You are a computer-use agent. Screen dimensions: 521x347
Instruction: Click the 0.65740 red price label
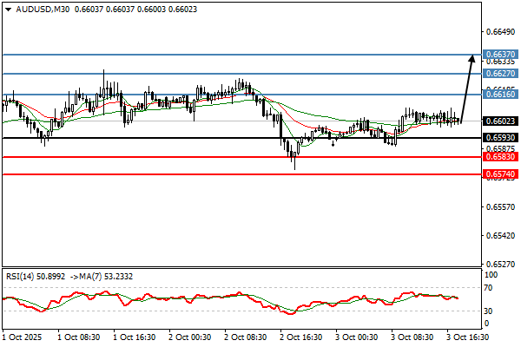(500, 174)
